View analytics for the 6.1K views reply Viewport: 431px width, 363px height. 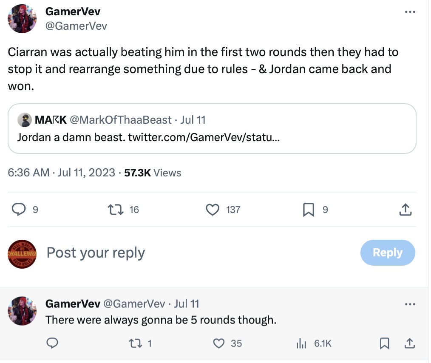click(301, 343)
